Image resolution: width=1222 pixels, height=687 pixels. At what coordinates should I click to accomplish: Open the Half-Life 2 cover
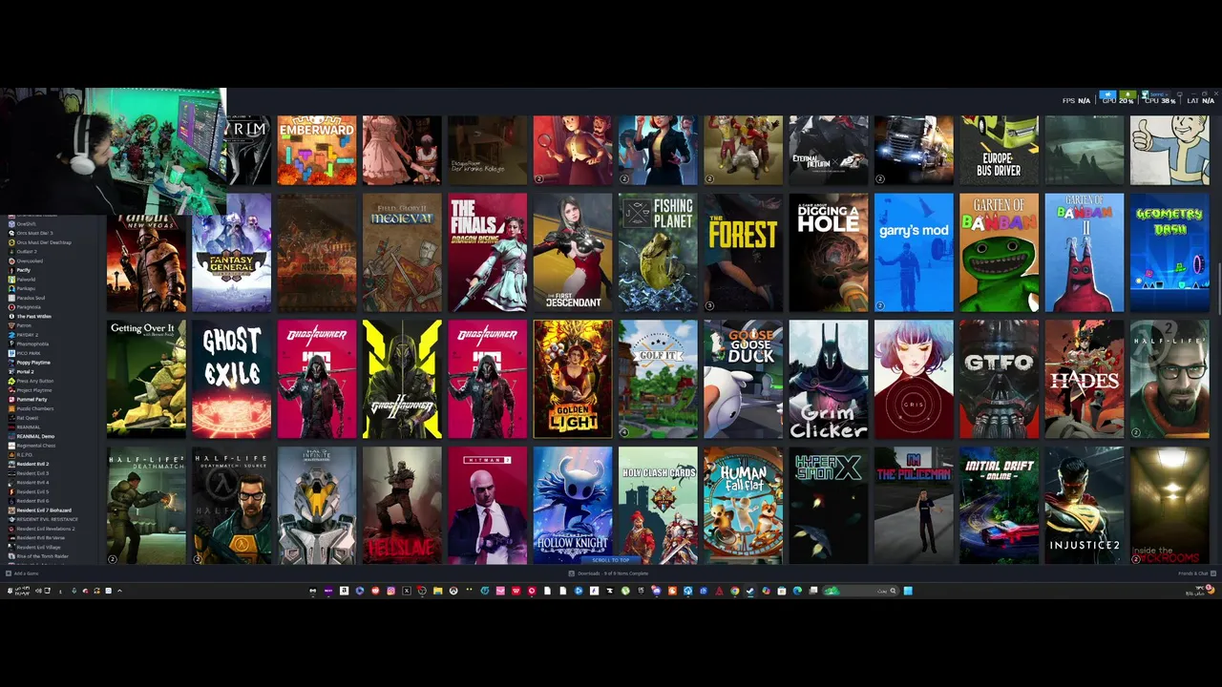pyautogui.click(x=1169, y=379)
